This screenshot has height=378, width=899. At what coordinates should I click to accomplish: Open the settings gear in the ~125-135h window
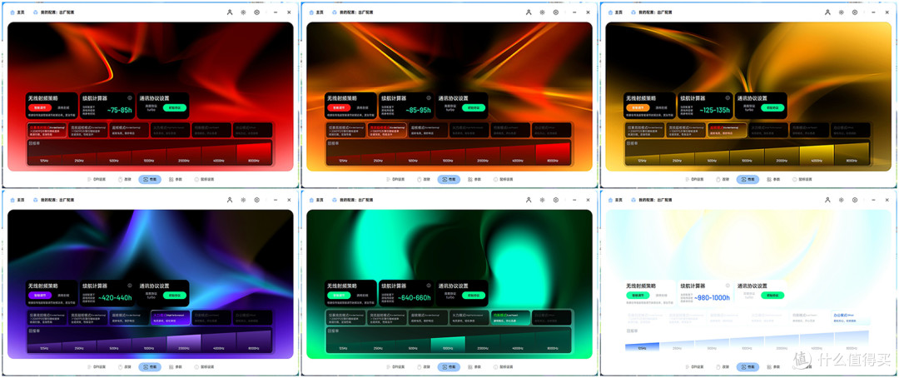point(841,12)
